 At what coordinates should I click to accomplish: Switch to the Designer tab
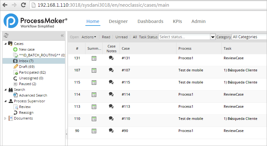coord(118,21)
